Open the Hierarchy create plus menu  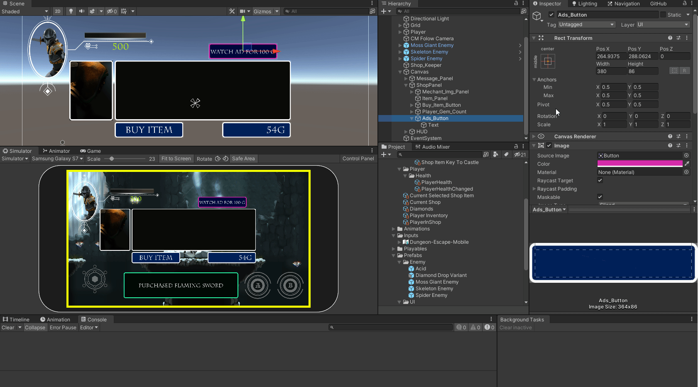(386, 11)
